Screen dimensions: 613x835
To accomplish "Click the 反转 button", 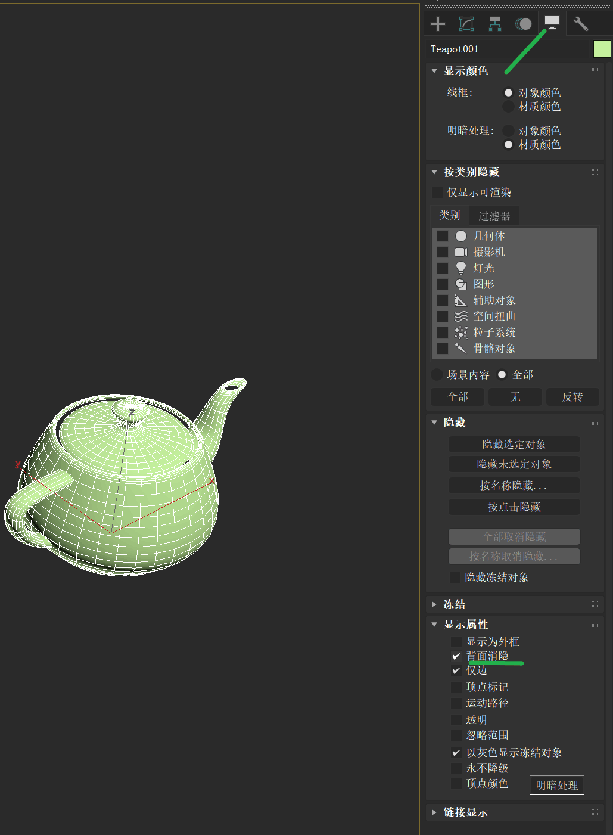I will coord(572,397).
